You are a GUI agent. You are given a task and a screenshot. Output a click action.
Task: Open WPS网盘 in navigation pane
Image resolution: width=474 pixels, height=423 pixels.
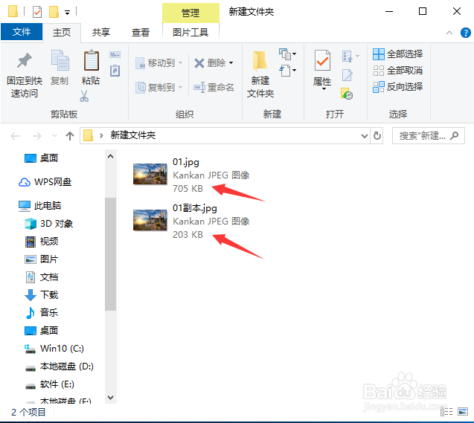pyautogui.click(x=45, y=182)
